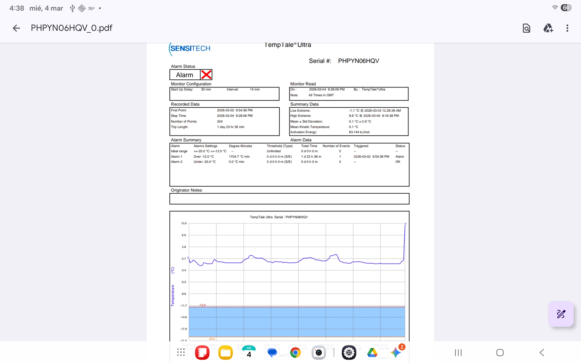Image resolution: width=581 pixels, height=363 pixels.
Task: Launch the Camera app from taskbar
Action: (x=319, y=352)
